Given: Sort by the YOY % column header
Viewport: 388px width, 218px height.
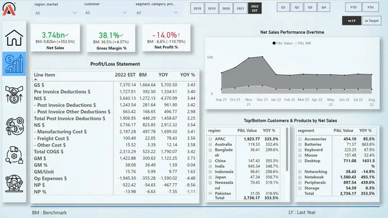Looking at the screenshot, I should [x=187, y=75].
